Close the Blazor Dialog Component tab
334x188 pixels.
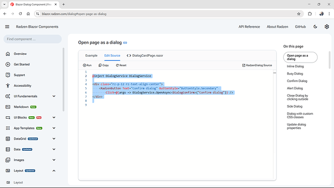coord(56,4)
